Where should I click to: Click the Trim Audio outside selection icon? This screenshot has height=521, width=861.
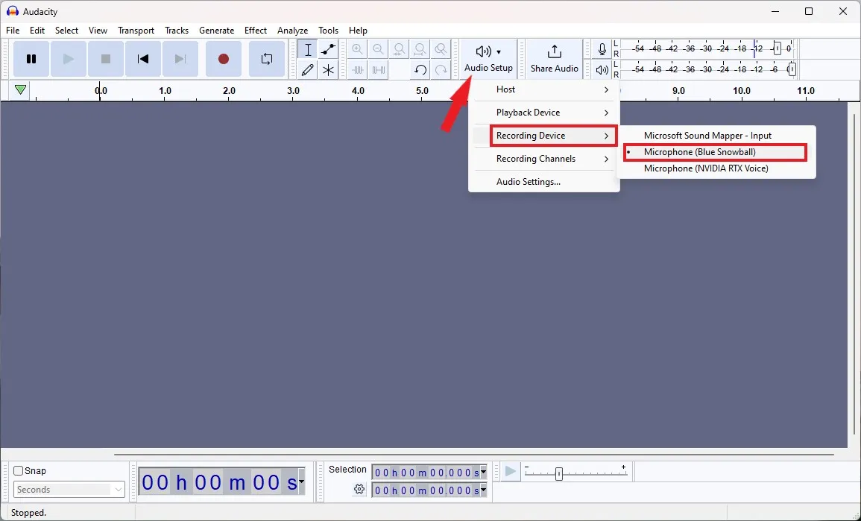357,70
